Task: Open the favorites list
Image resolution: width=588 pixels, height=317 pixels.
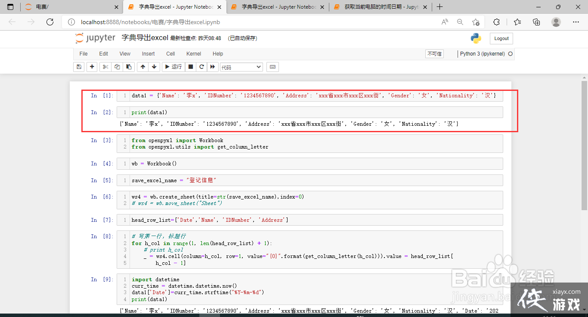Action: point(517,22)
